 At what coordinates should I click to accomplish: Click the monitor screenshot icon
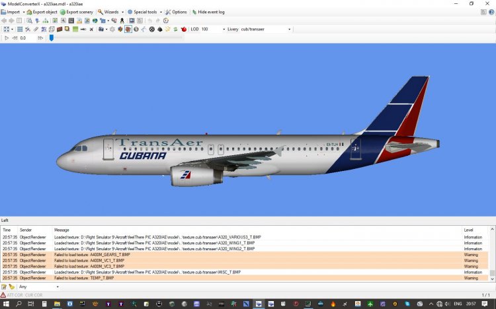132,20
